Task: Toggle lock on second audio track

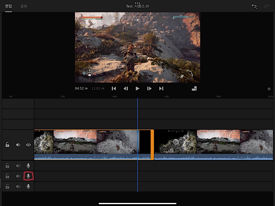Action: pyautogui.click(x=7, y=176)
